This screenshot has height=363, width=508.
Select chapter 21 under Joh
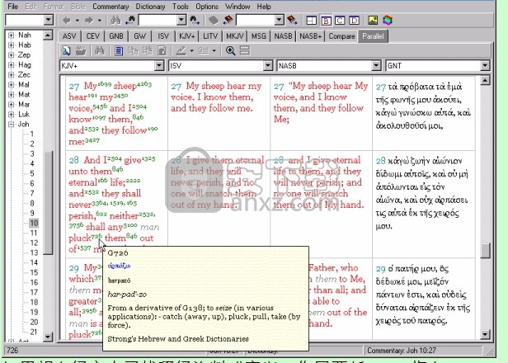coord(34,332)
